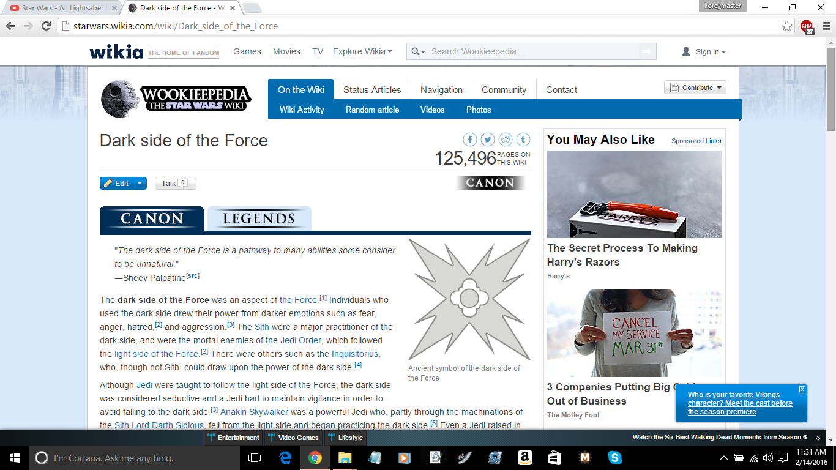The image size is (836, 470).
Task: Click the Twitter share icon
Action: tap(488, 140)
